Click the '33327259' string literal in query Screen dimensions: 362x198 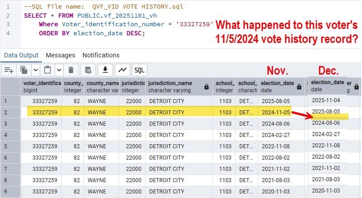(195, 24)
